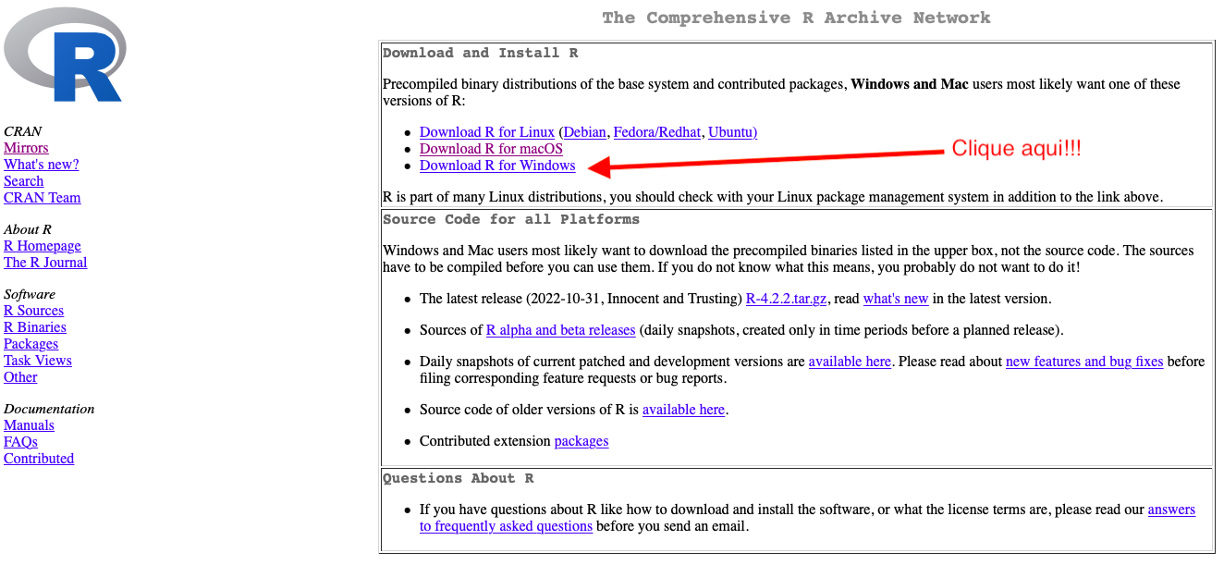Click the About R sidebar heading
The height and width of the screenshot is (565, 1224).
pyautogui.click(x=28, y=229)
